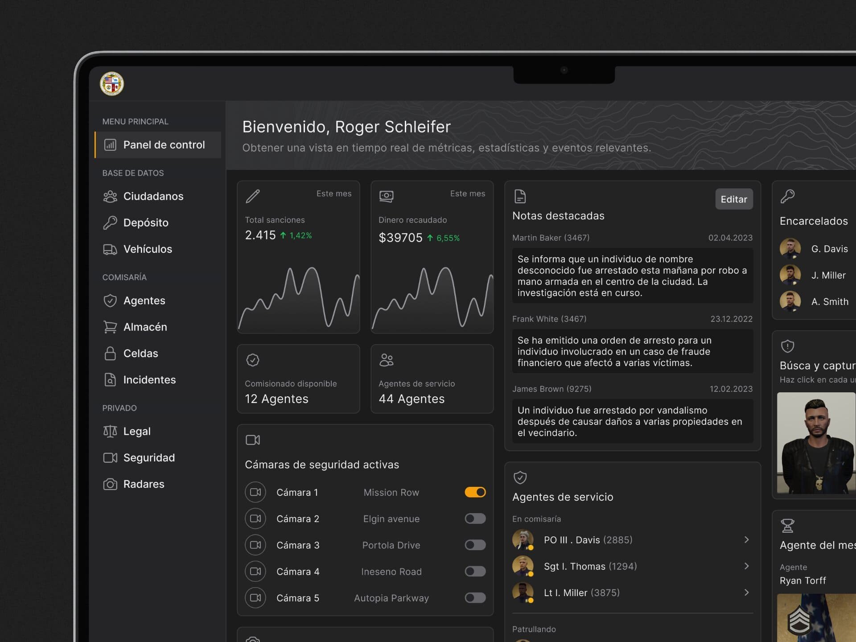Screen dimensions: 856x642
Task: Open the Ciudadanos menu item
Action: (x=153, y=196)
